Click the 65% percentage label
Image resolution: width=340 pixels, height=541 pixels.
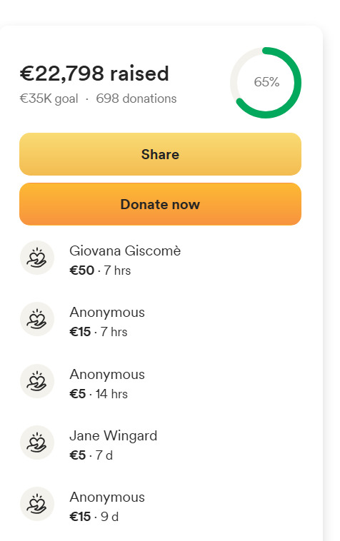pos(266,82)
